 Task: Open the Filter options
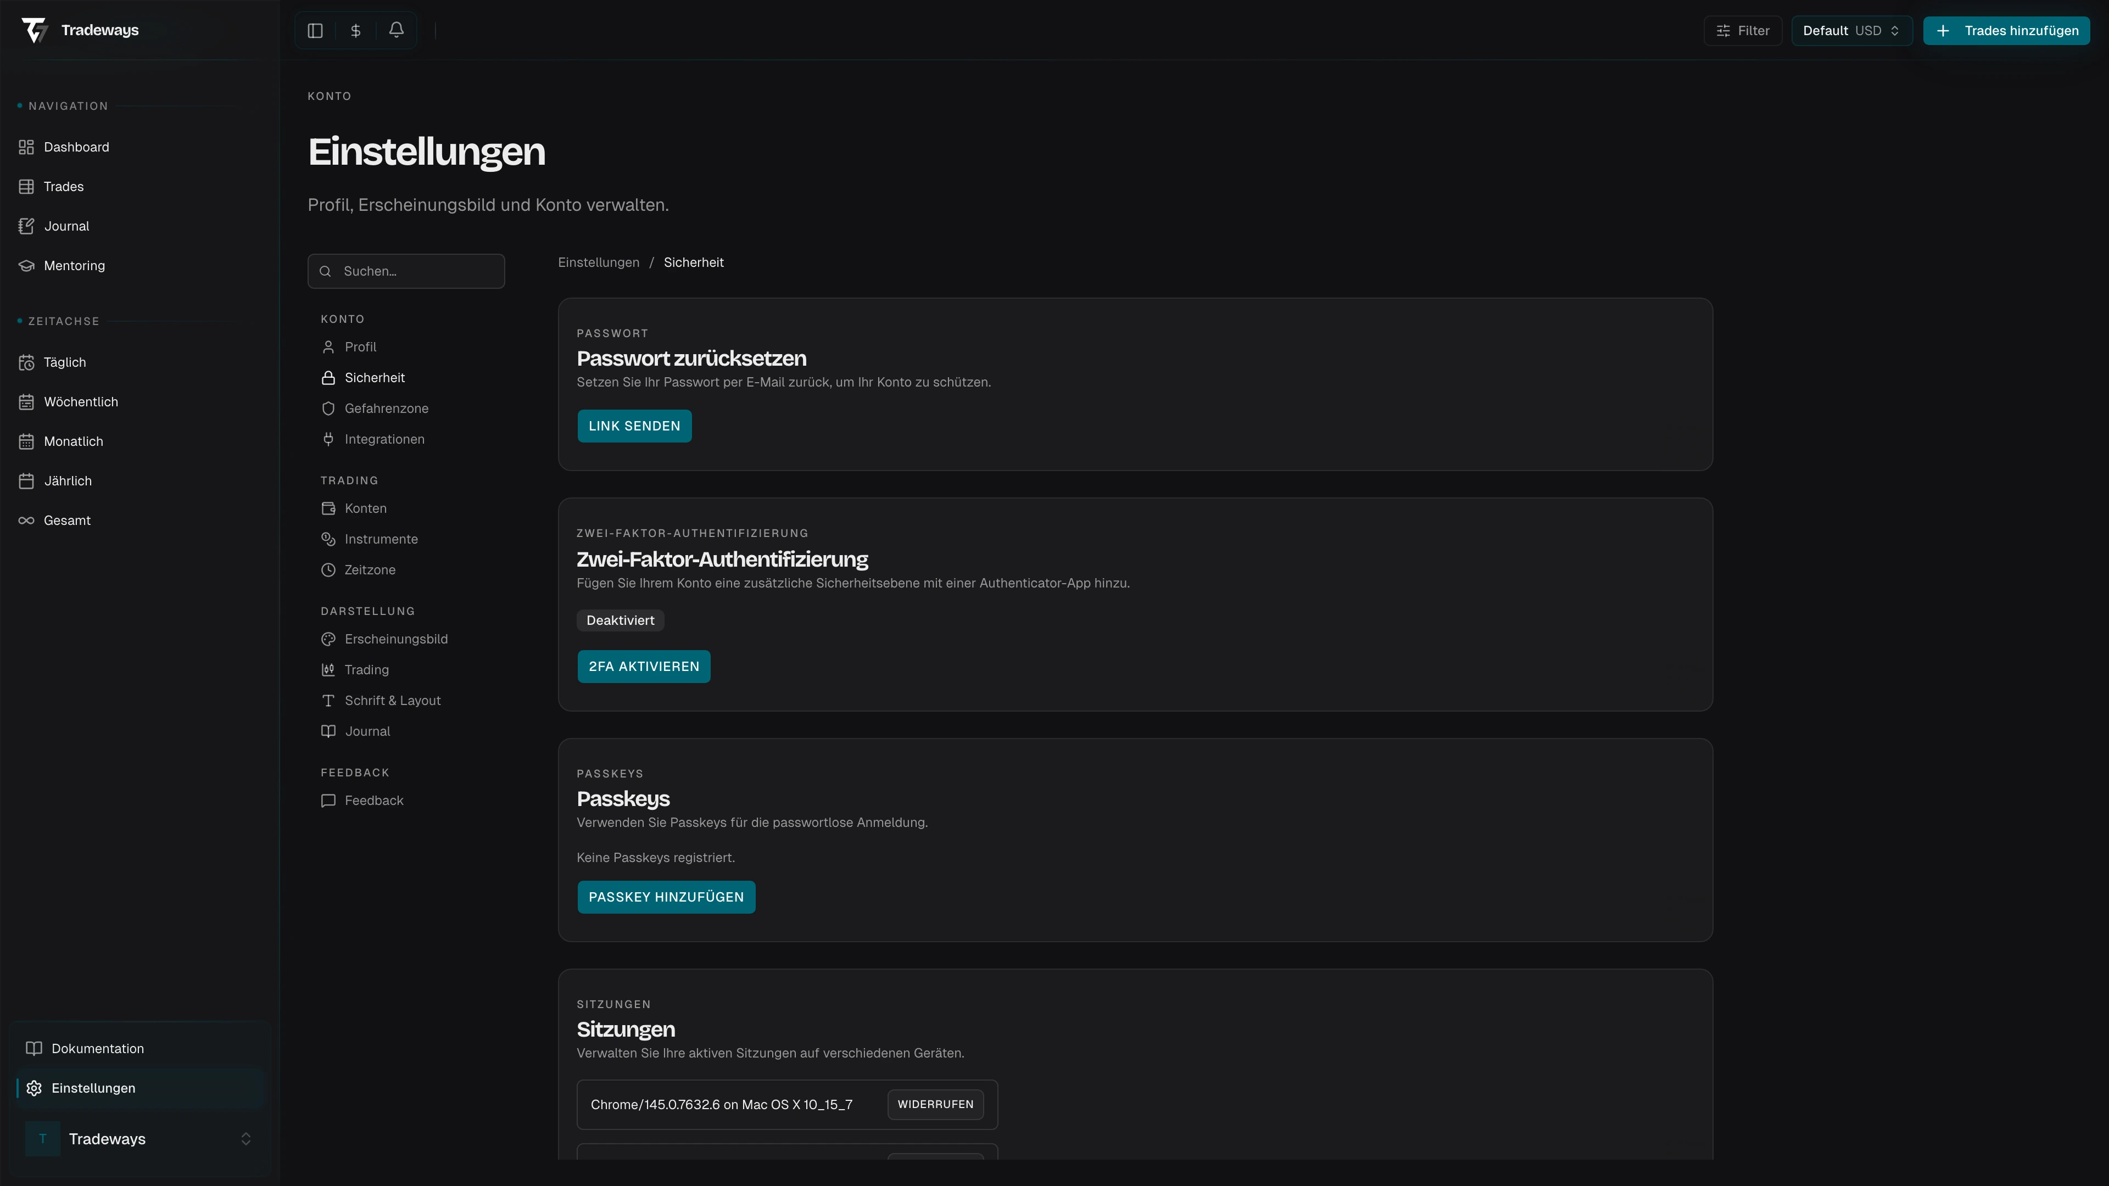(x=1742, y=30)
